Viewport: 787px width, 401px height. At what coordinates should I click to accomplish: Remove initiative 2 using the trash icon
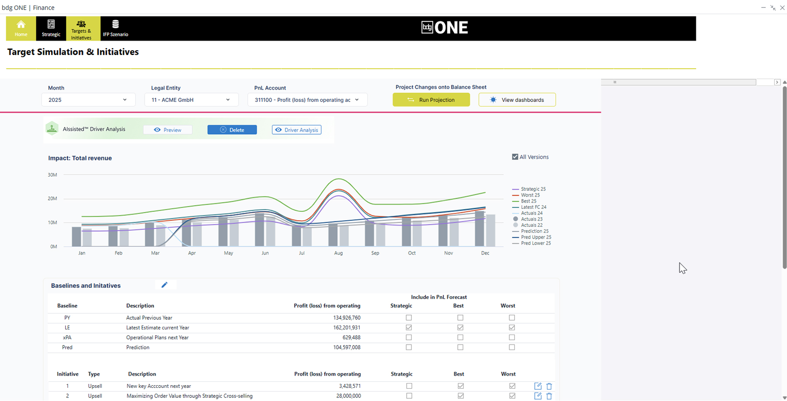pos(549,396)
